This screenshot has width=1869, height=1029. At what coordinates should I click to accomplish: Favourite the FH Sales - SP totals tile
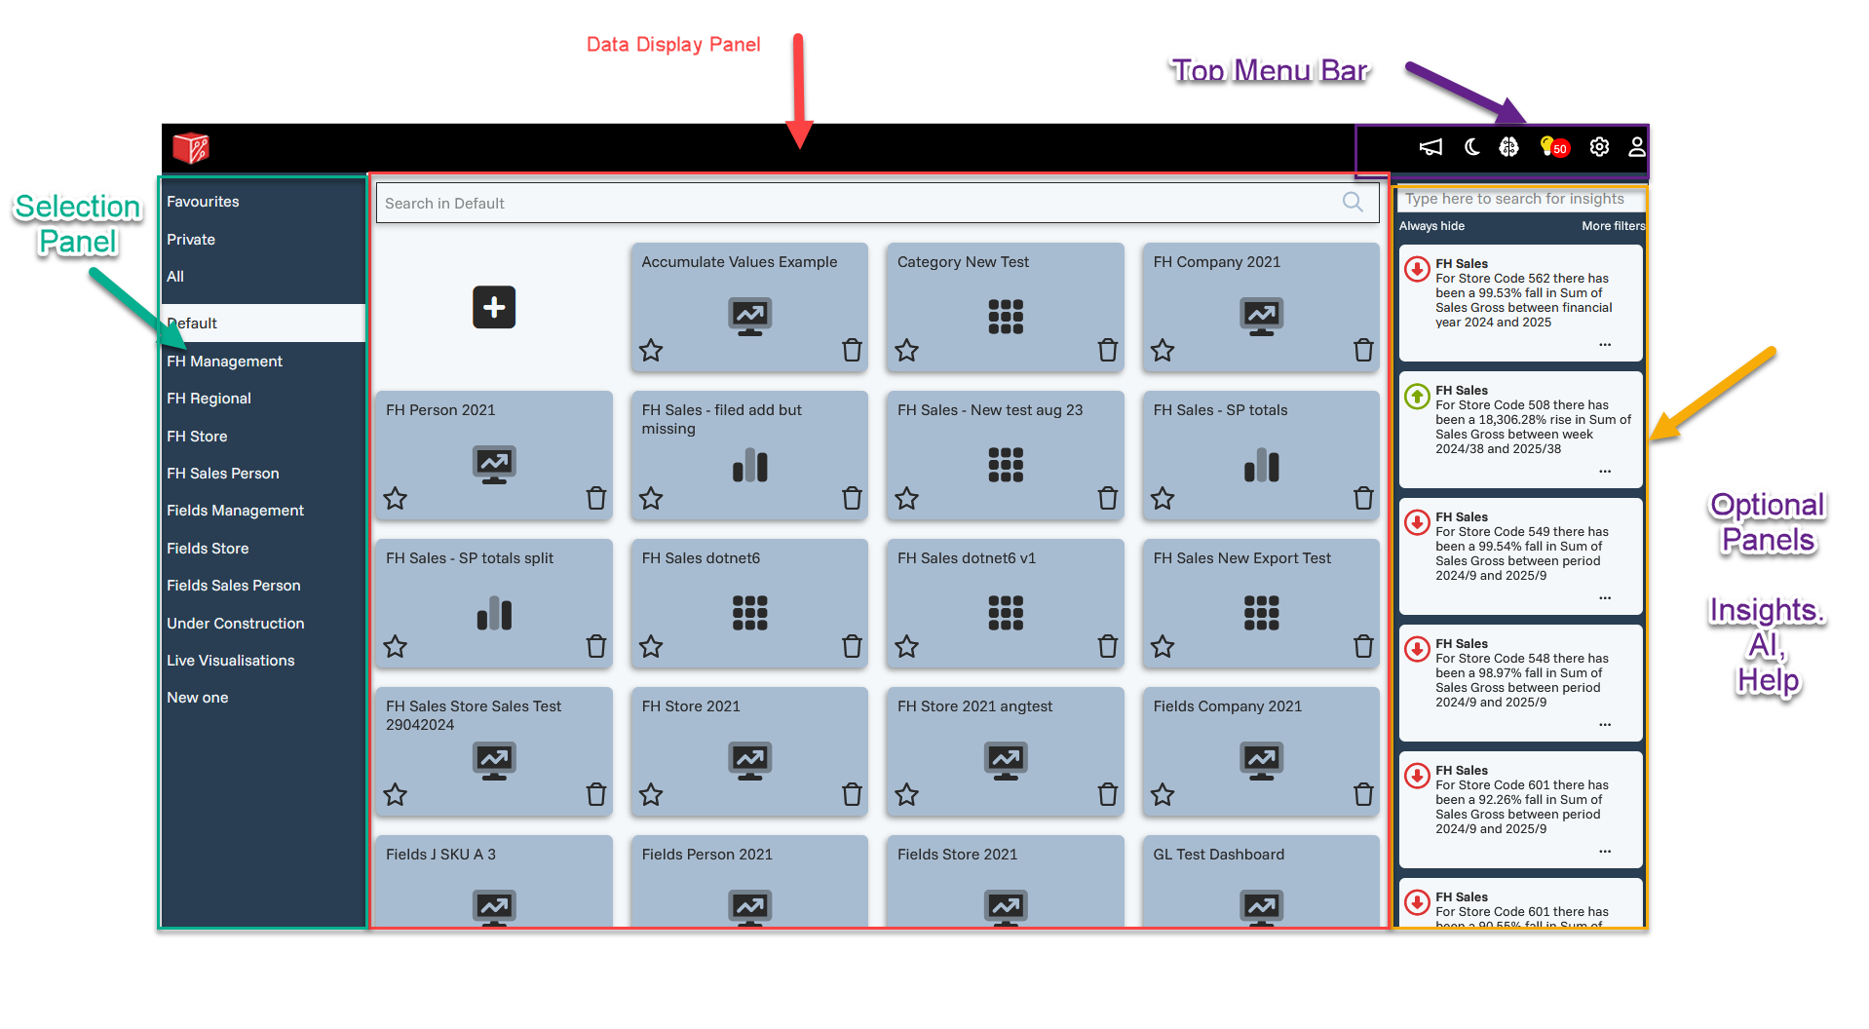1163,498
